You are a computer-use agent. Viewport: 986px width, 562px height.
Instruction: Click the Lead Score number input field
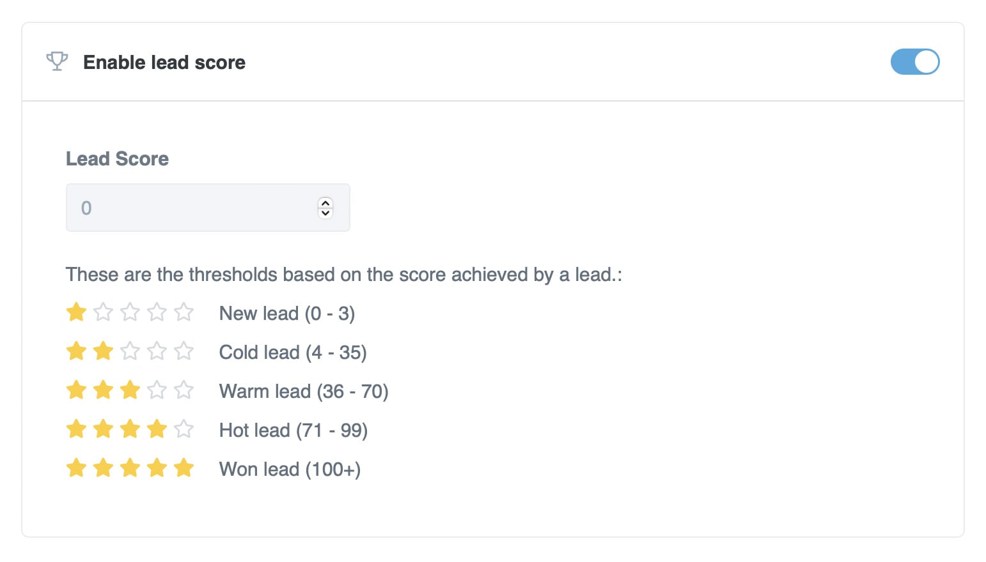tap(192, 208)
